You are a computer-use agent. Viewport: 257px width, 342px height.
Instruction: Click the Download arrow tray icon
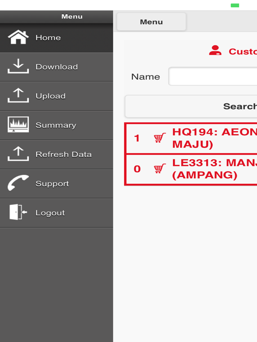tap(18, 66)
